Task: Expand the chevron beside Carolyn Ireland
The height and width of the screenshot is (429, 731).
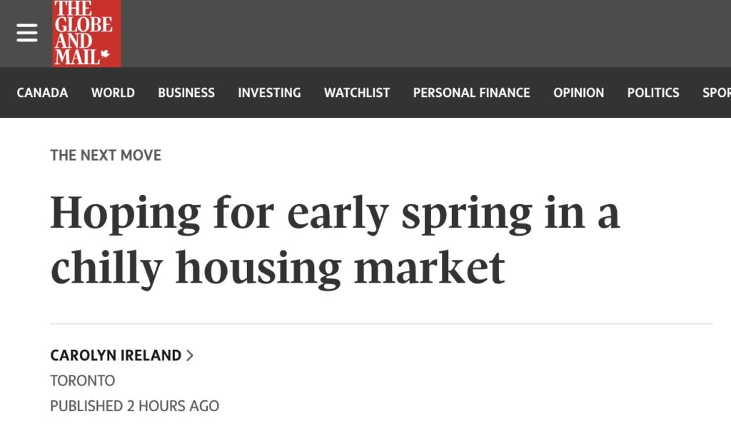Action: [x=190, y=355]
